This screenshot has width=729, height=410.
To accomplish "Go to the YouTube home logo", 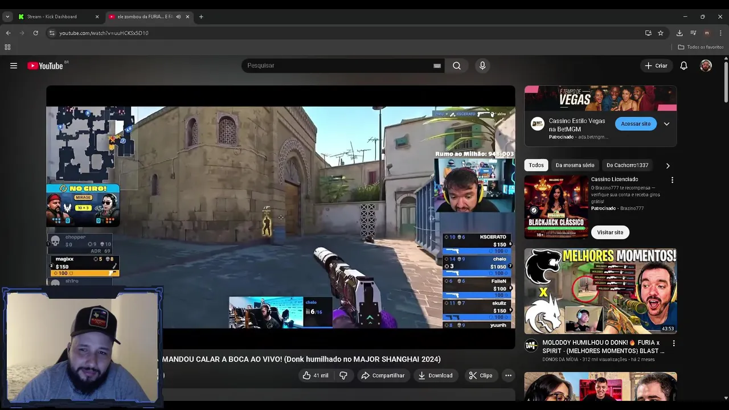I will [x=45, y=65].
